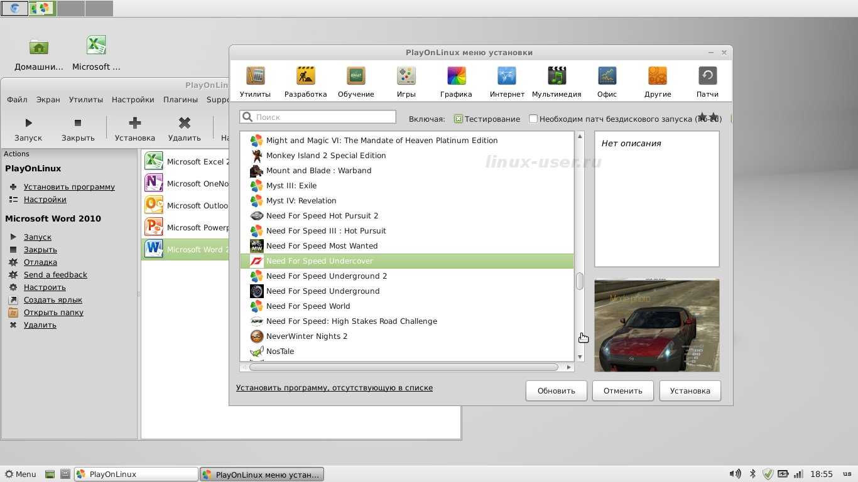Click the sidebar Настройки link
Image resolution: width=858 pixels, height=482 pixels.
45,200
